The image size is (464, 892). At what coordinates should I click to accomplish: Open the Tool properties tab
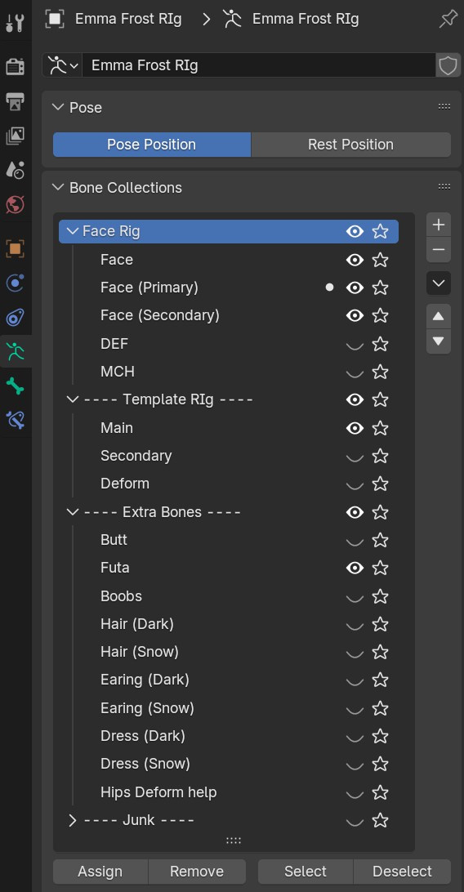pos(16,23)
